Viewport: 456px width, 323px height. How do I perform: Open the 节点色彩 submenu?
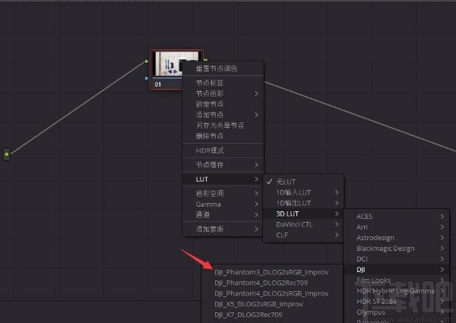tap(223, 93)
